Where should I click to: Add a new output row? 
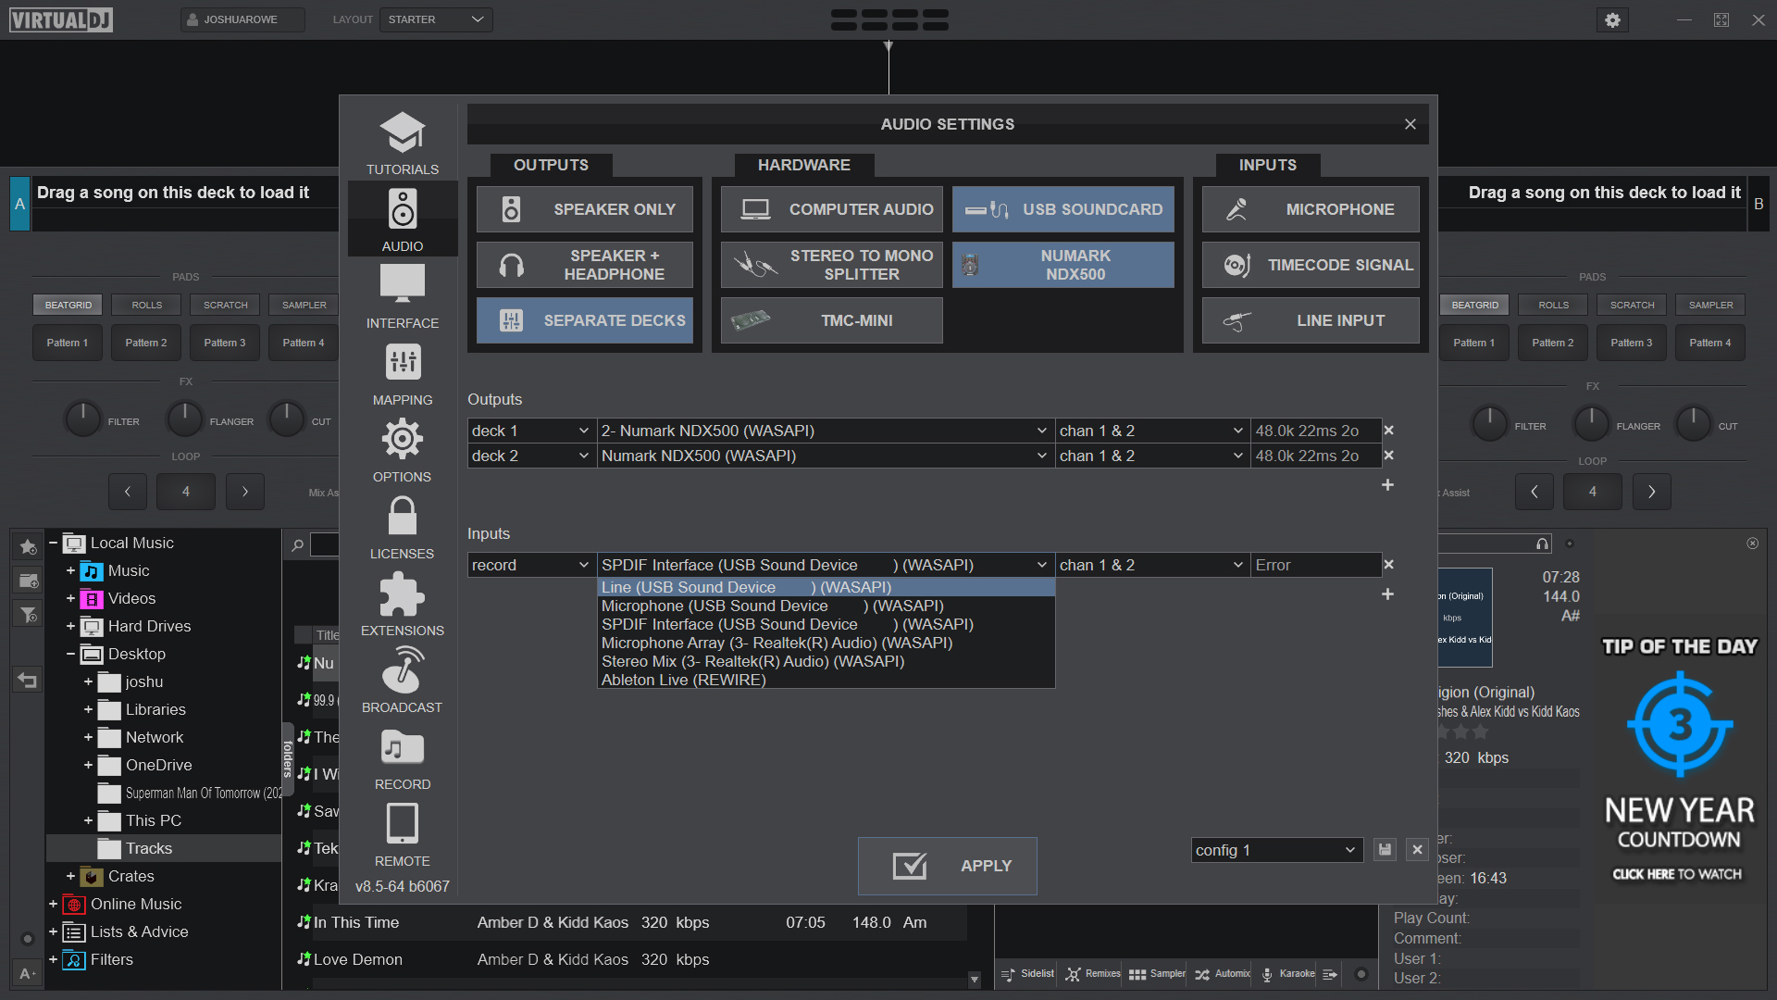point(1387,485)
